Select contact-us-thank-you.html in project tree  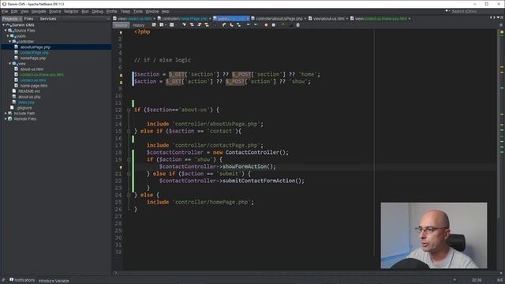point(42,74)
